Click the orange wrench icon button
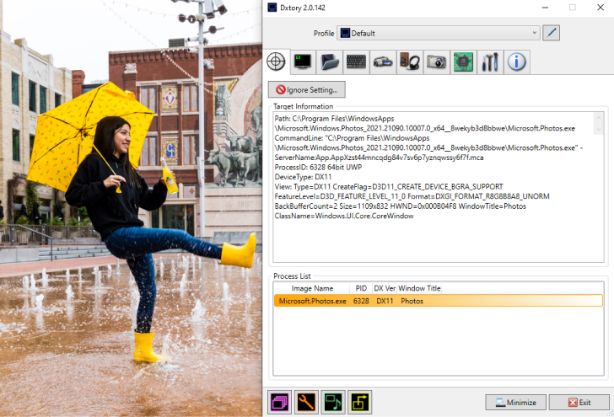The height and width of the screenshot is (417, 614). coord(306,402)
